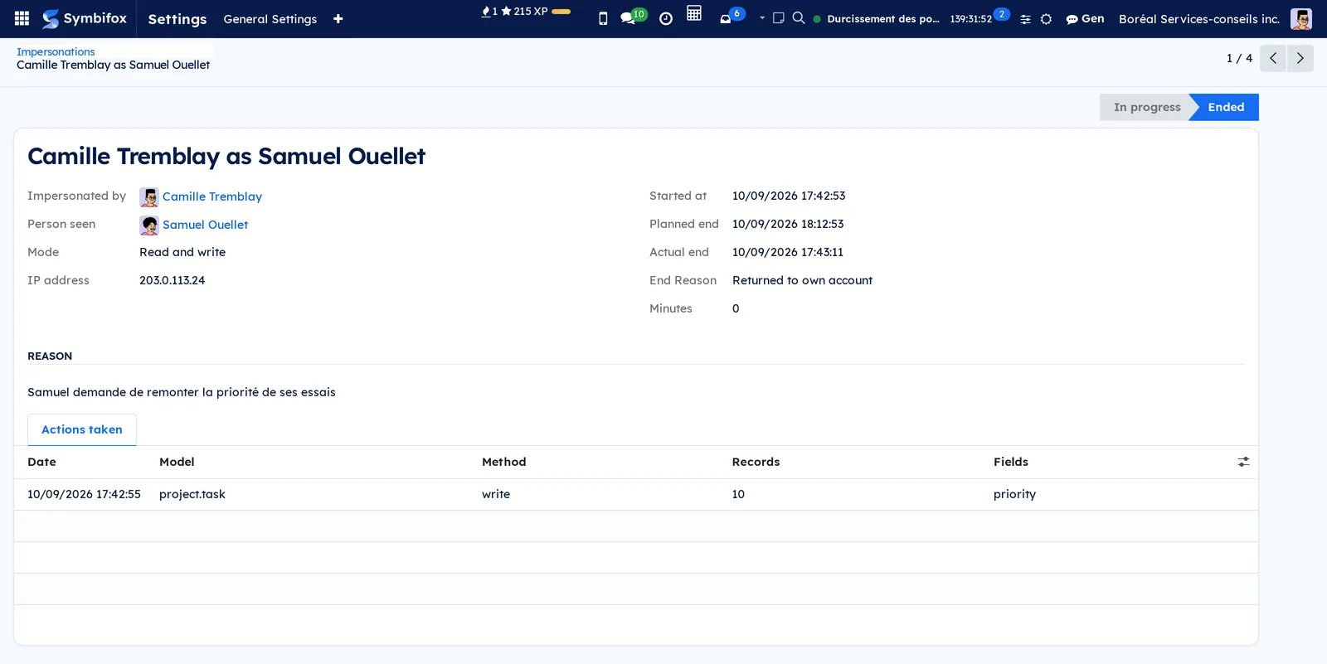1327x664 pixels.
Task: Sort by the Method column header
Action: tap(504, 462)
